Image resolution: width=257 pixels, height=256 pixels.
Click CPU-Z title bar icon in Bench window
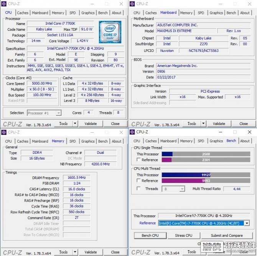(132, 132)
